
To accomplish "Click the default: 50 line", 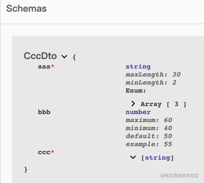I will tap(149, 136).
